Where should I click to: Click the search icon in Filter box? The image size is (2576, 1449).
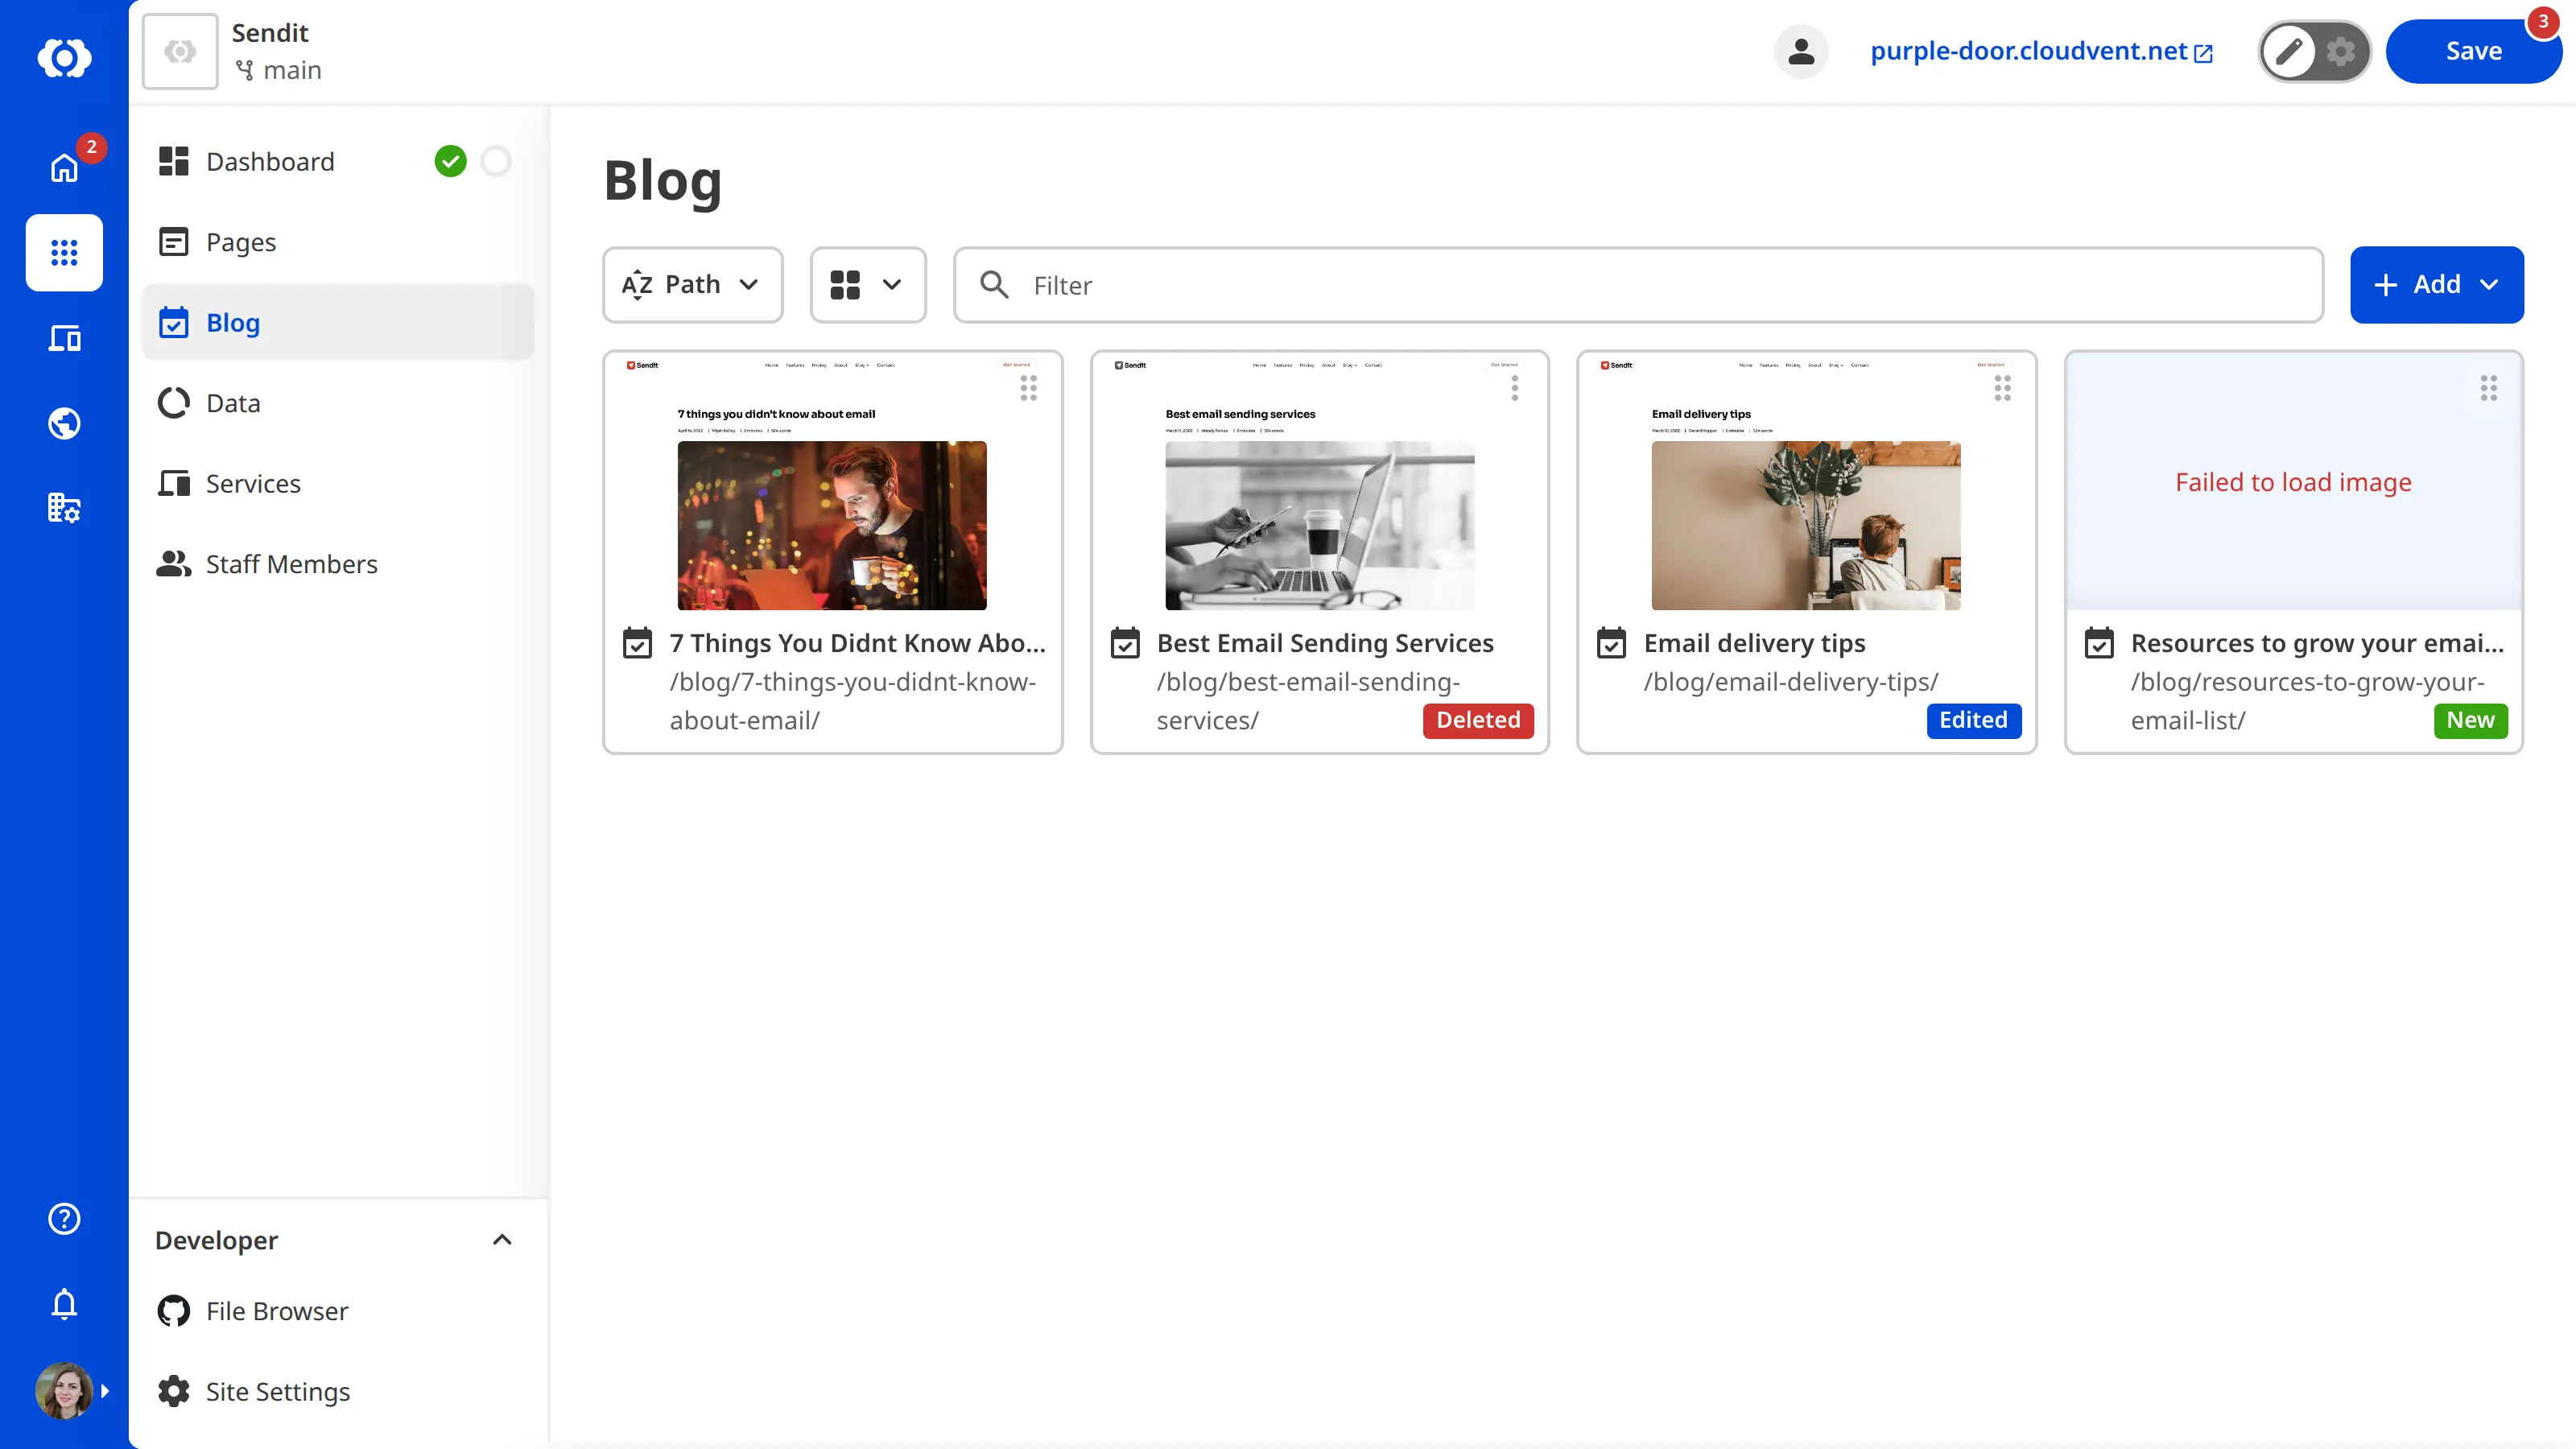[994, 285]
